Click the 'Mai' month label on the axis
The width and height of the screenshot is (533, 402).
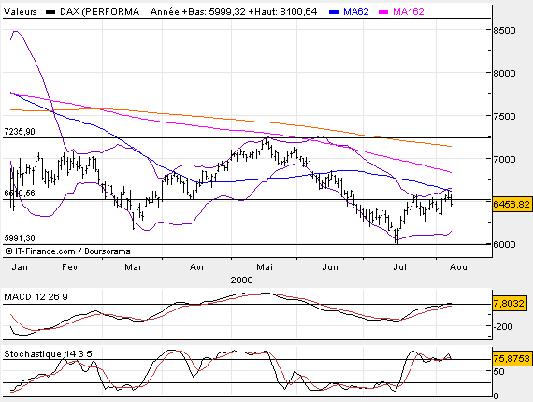pos(265,267)
